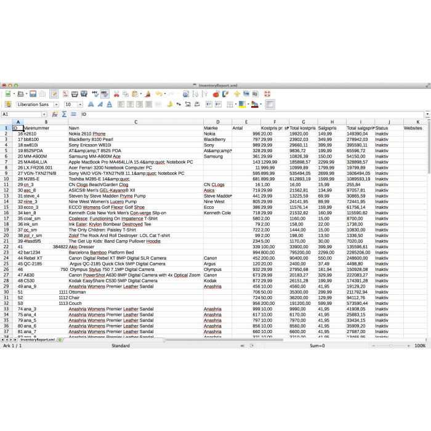
Task: Click the Save floppy disk icon
Action: click(33, 94)
